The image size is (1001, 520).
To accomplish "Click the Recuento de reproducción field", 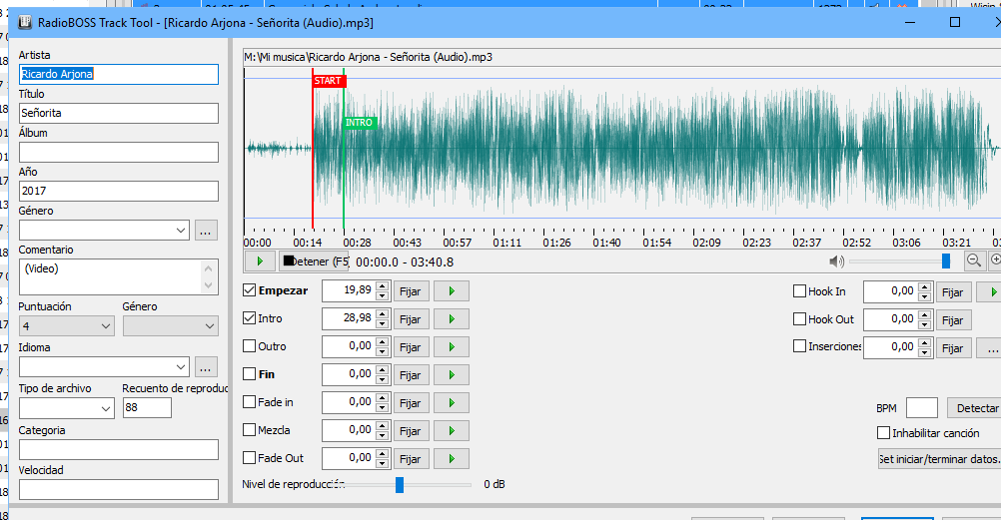I will click(x=147, y=407).
